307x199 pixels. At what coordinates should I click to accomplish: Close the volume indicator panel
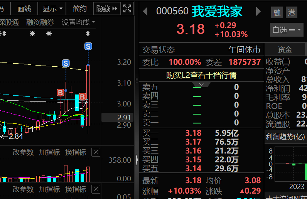[x=96, y=152]
